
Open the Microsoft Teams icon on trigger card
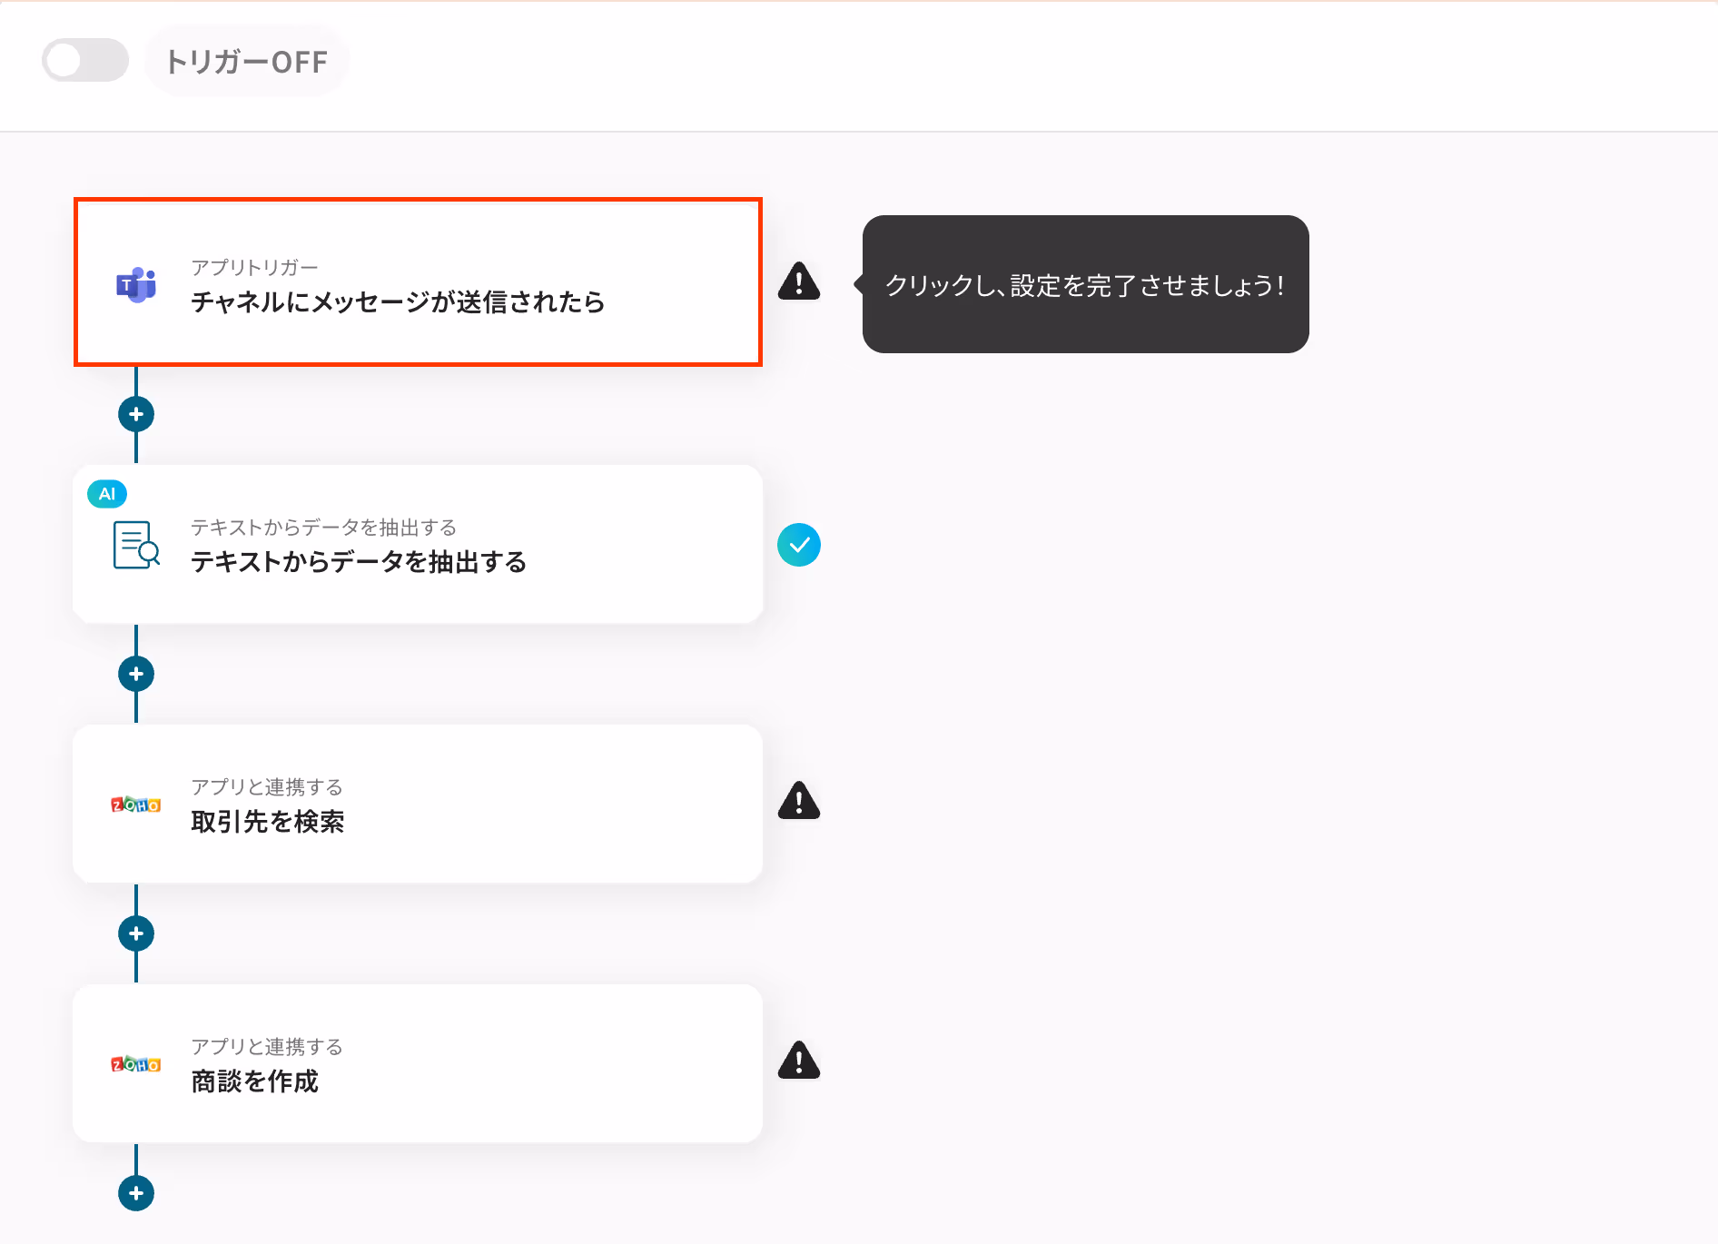click(x=136, y=285)
